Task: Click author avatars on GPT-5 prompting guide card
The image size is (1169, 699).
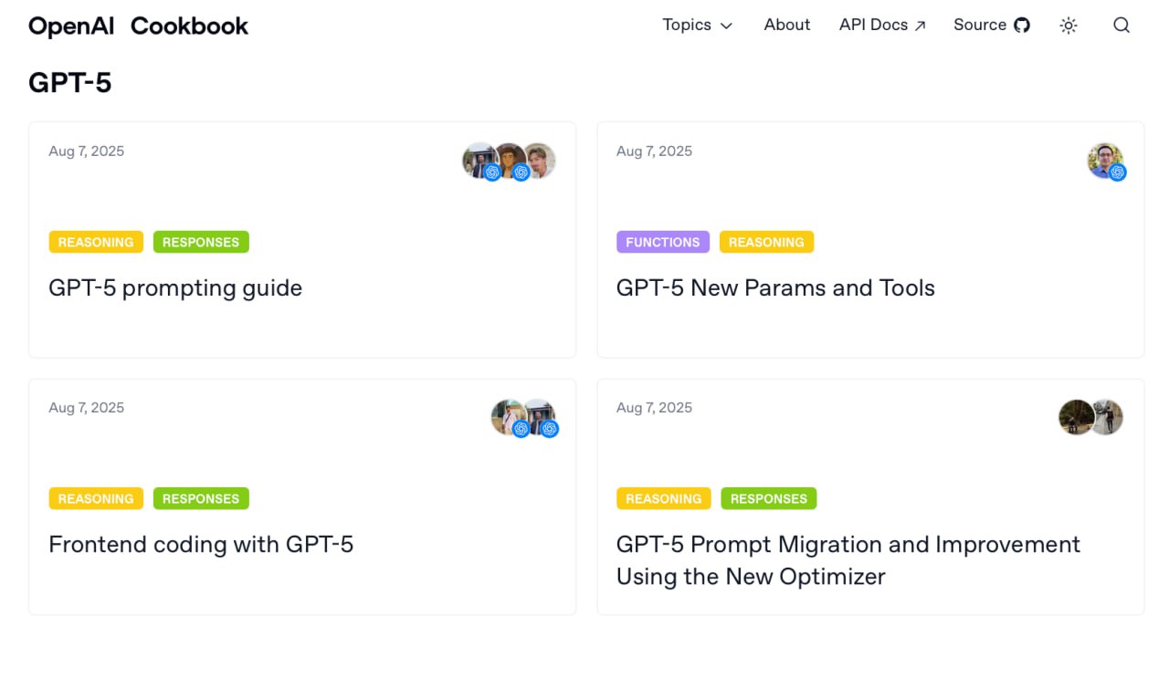Action: pyautogui.click(x=509, y=161)
